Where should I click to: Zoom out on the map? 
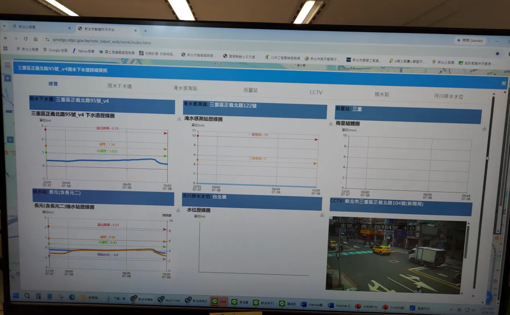(x=10, y=140)
